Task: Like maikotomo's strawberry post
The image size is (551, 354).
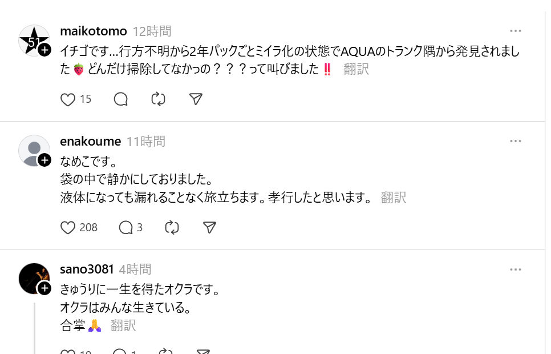Action: pyautogui.click(x=68, y=99)
